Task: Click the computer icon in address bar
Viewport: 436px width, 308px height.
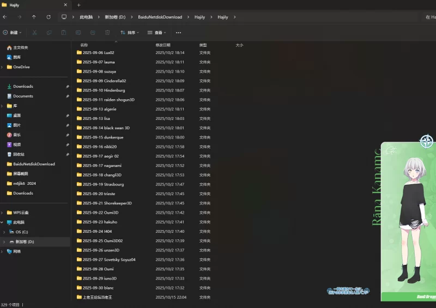Action: (64, 17)
